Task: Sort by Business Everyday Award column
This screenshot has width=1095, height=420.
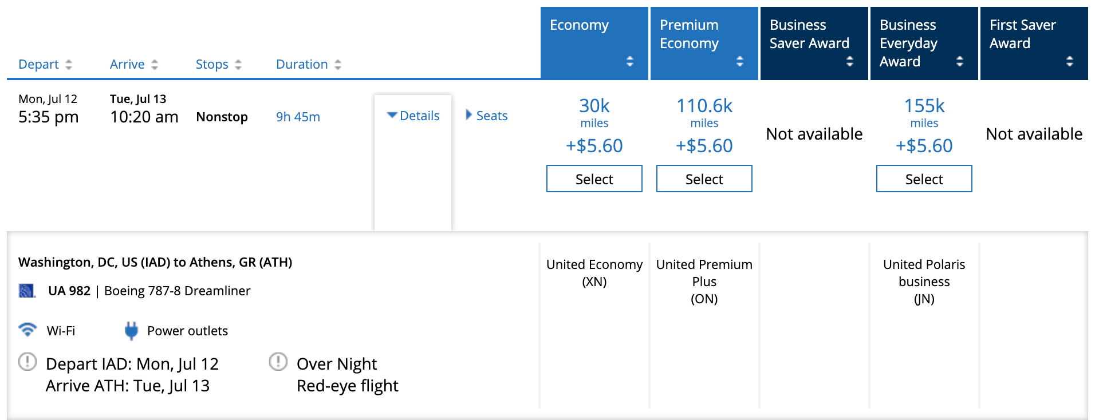Action: pyautogui.click(x=959, y=61)
